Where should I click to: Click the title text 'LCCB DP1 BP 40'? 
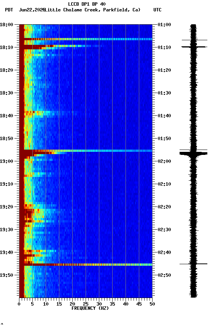[87, 4]
